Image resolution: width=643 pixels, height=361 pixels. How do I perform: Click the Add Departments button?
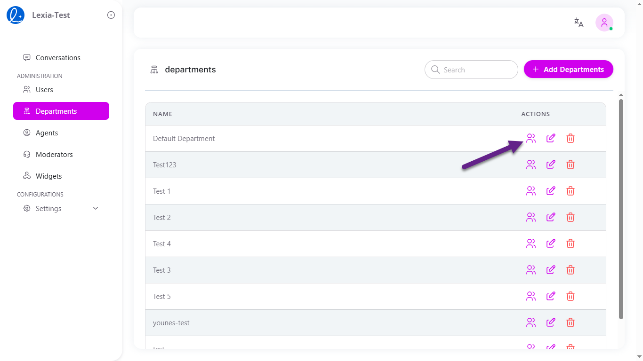568,69
